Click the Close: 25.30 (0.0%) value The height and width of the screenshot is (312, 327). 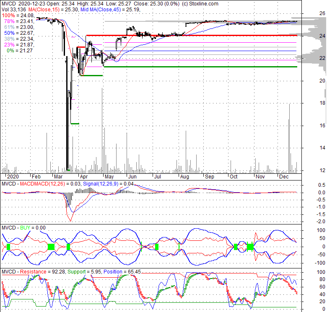point(157,4)
